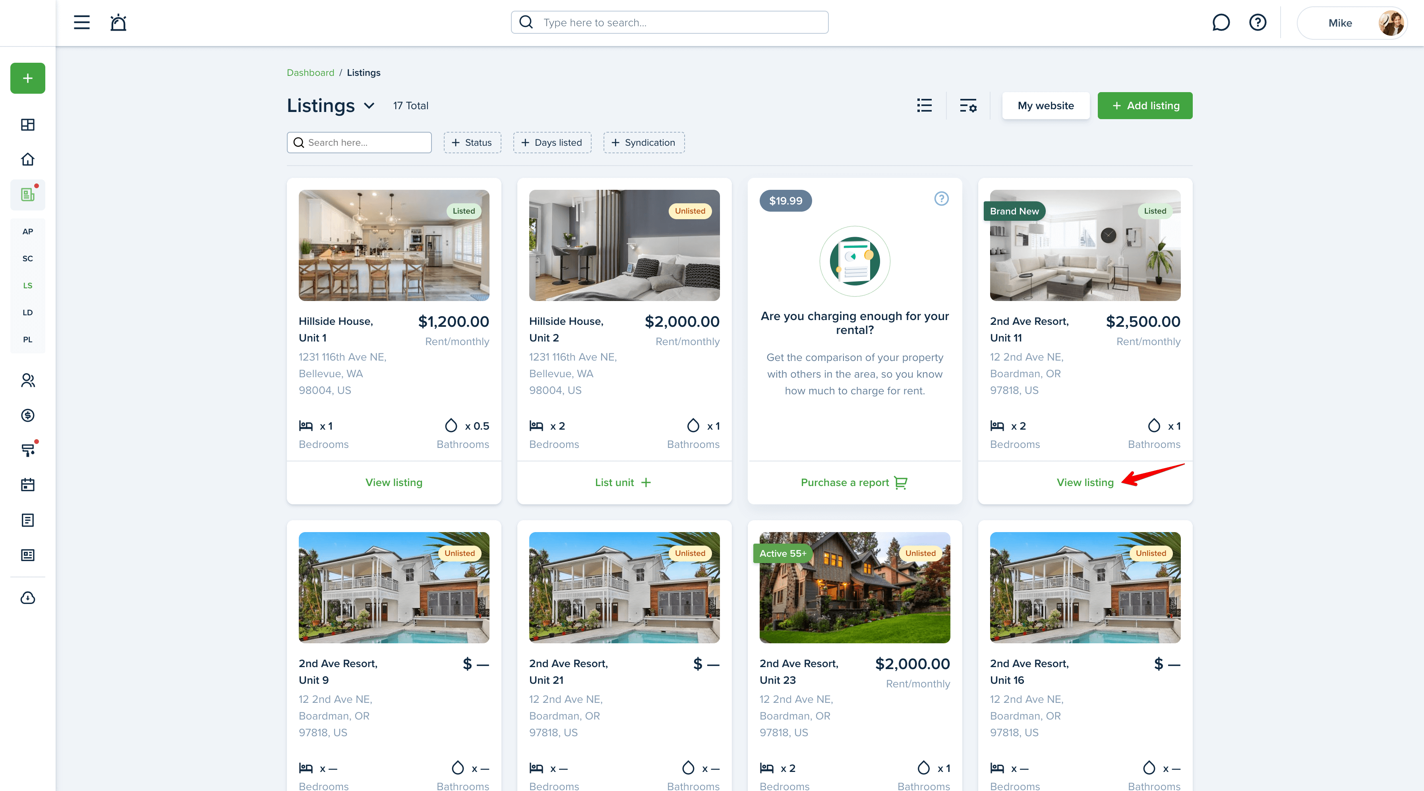Click the search magnifier in top bar
The image size is (1424, 791).
pyautogui.click(x=526, y=23)
